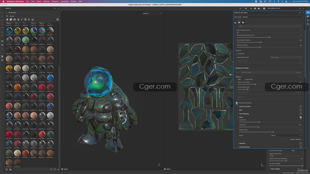310x174 pixels.
Task: Click Iray render icon in top toolbar
Action: point(264,8)
